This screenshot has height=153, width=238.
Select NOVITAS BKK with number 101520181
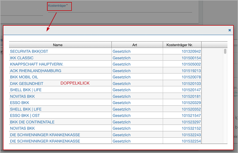click(22, 96)
